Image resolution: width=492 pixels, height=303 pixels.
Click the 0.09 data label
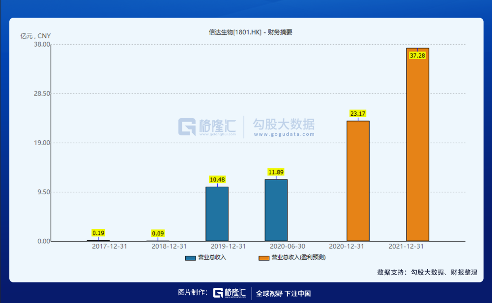158,233
